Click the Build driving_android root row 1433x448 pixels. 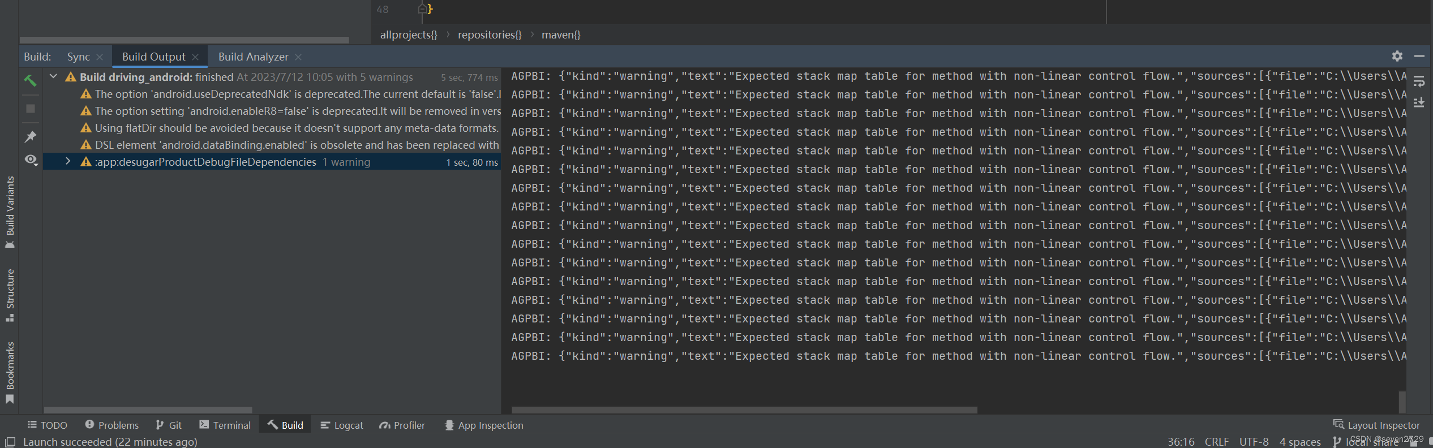coord(272,77)
